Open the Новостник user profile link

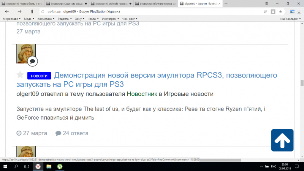[142, 94]
